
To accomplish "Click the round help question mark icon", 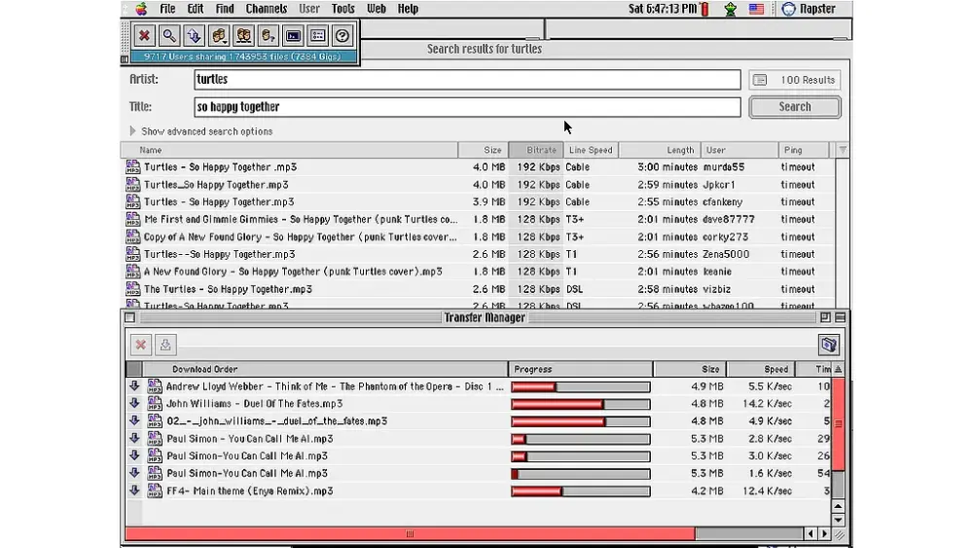I will [x=342, y=36].
